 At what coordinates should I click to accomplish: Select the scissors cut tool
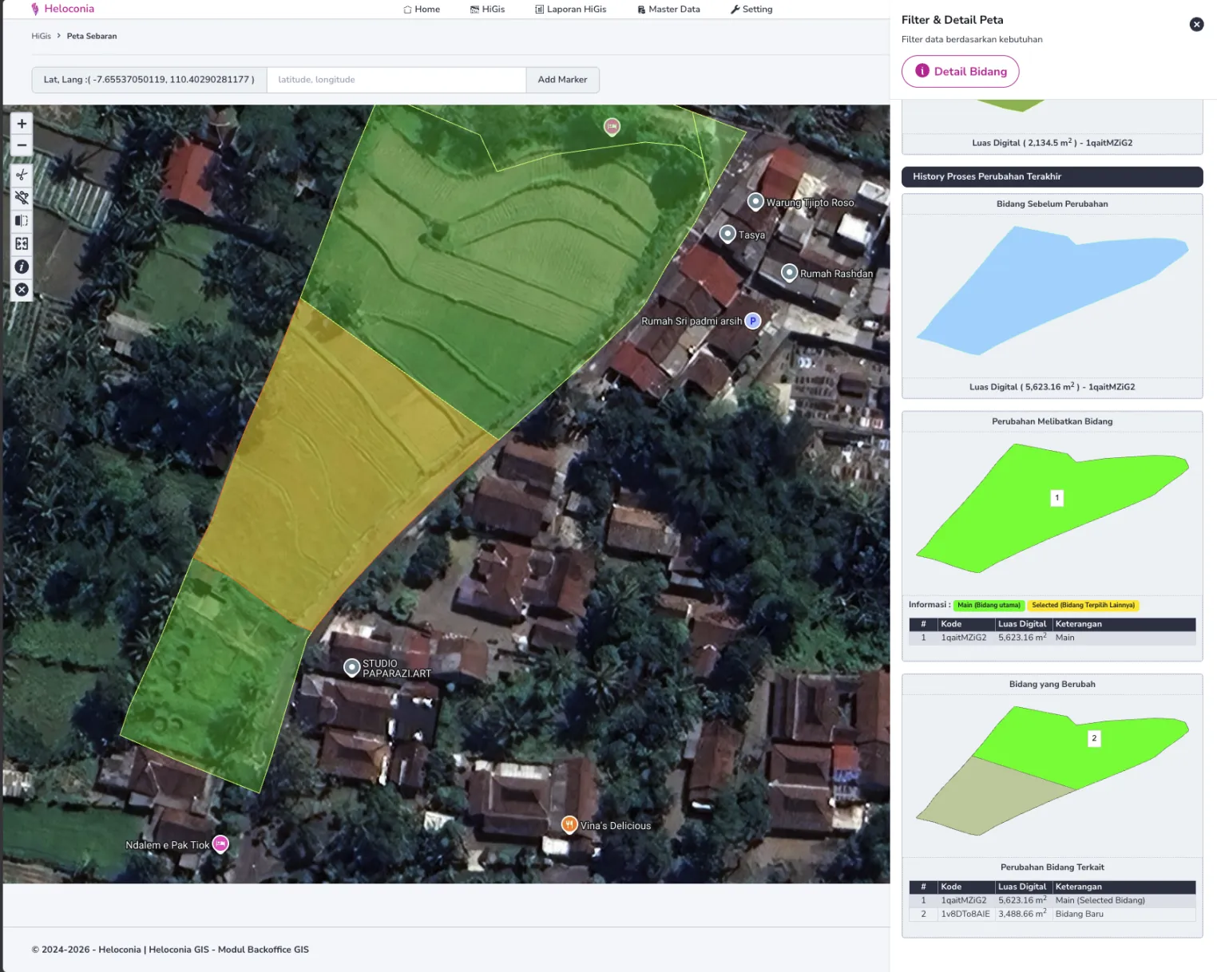pos(22,175)
